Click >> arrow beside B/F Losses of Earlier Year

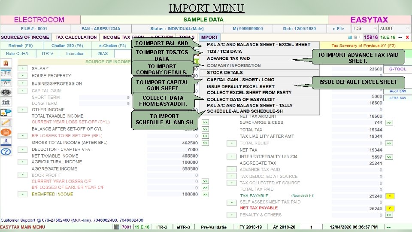point(205,188)
